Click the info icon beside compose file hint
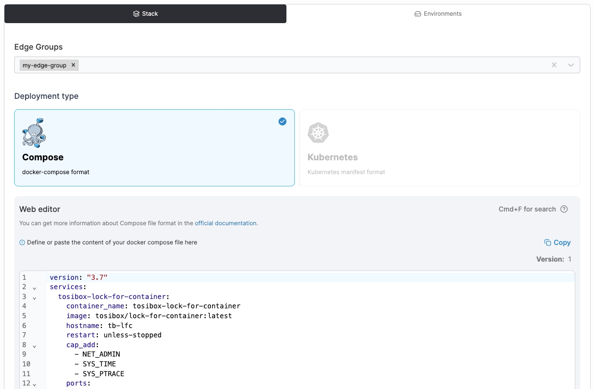 click(x=22, y=242)
